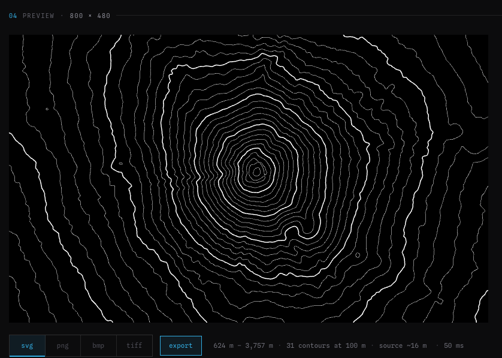Image resolution: width=502 pixels, height=358 pixels.
Task: Click the '04 PREVIEW' section heading
Action: point(31,16)
